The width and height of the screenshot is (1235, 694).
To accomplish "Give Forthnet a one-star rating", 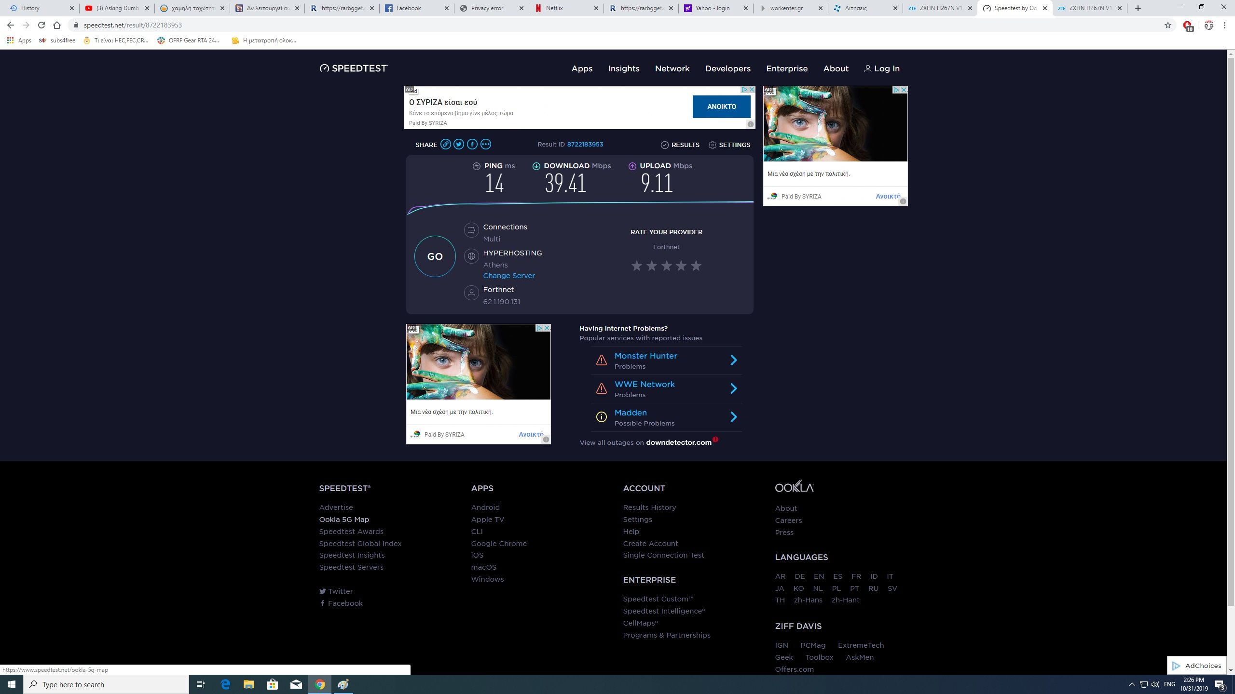I will pos(637,266).
